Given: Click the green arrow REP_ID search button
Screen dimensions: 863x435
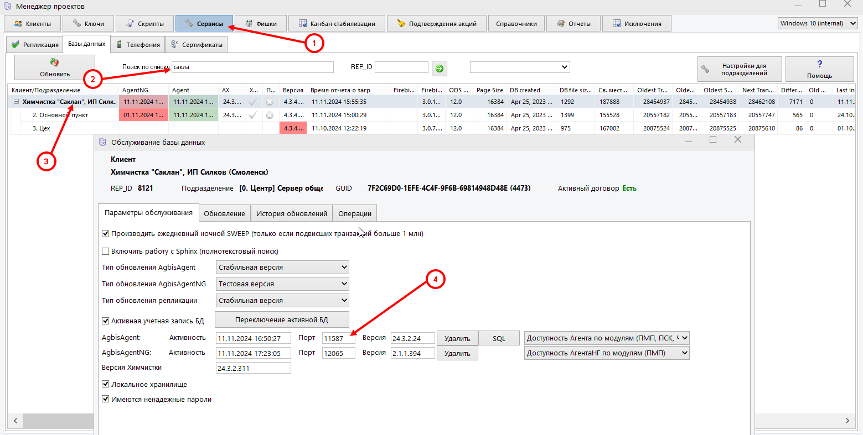Looking at the screenshot, I should pyautogui.click(x=439, y=69).
